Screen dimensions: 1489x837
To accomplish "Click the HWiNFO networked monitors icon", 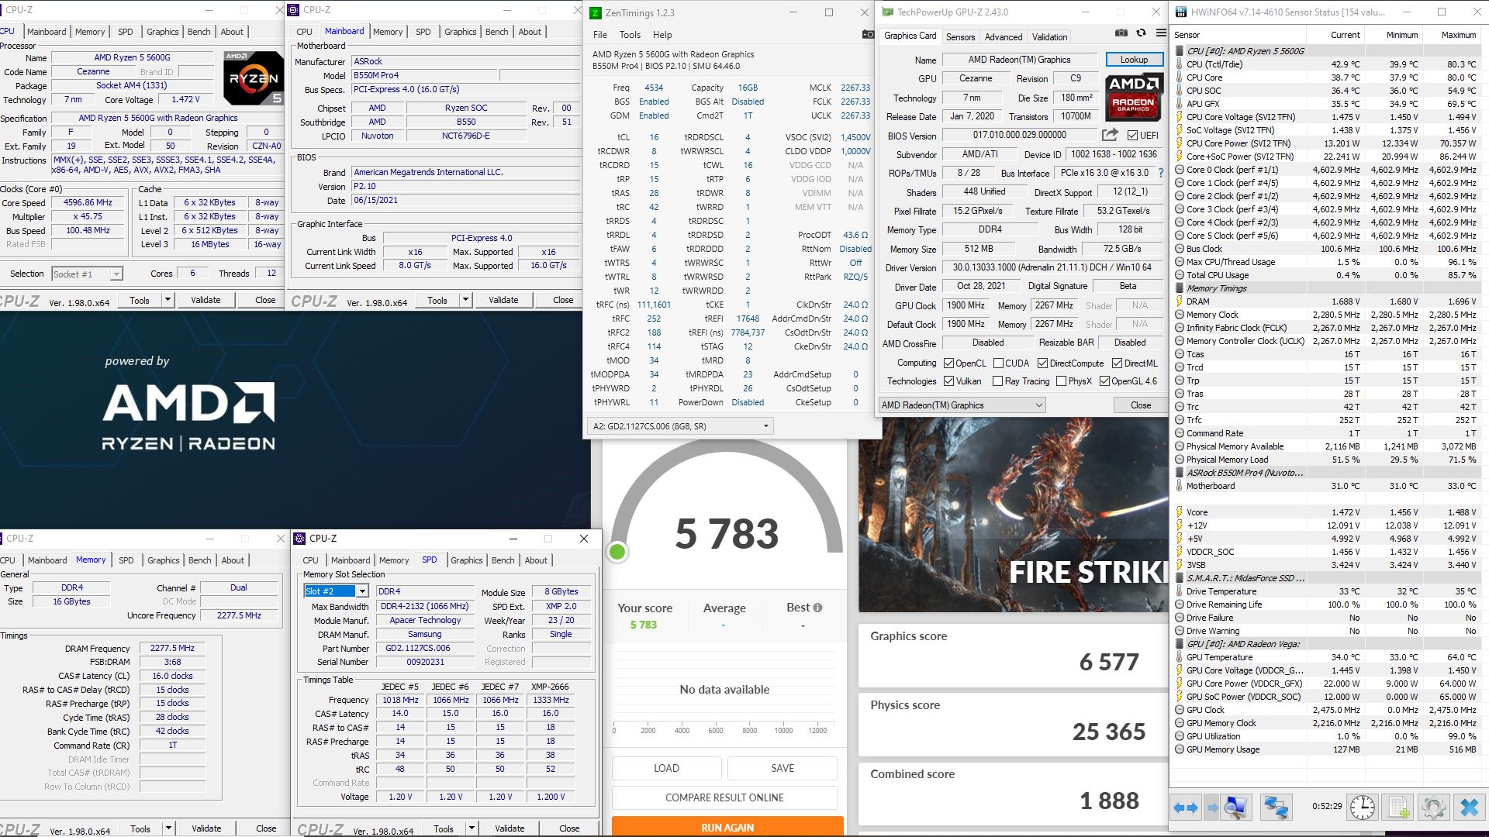I will [1277, 808].
